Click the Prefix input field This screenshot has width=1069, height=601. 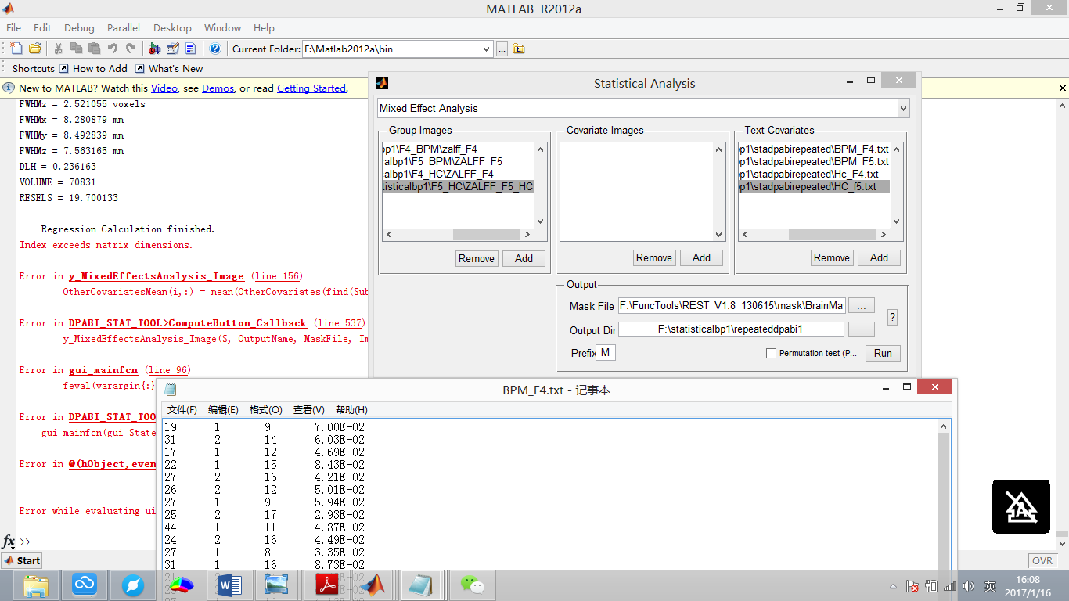tap(606, 353)
